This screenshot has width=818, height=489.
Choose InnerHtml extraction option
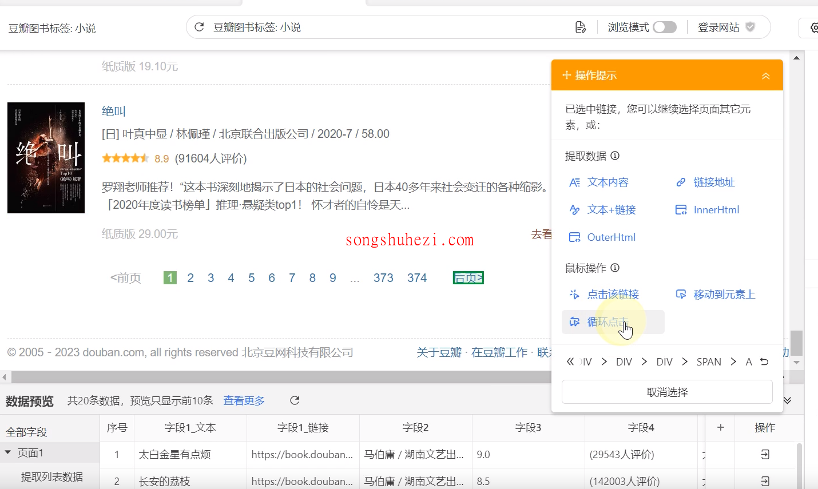[x=707, y=210]
